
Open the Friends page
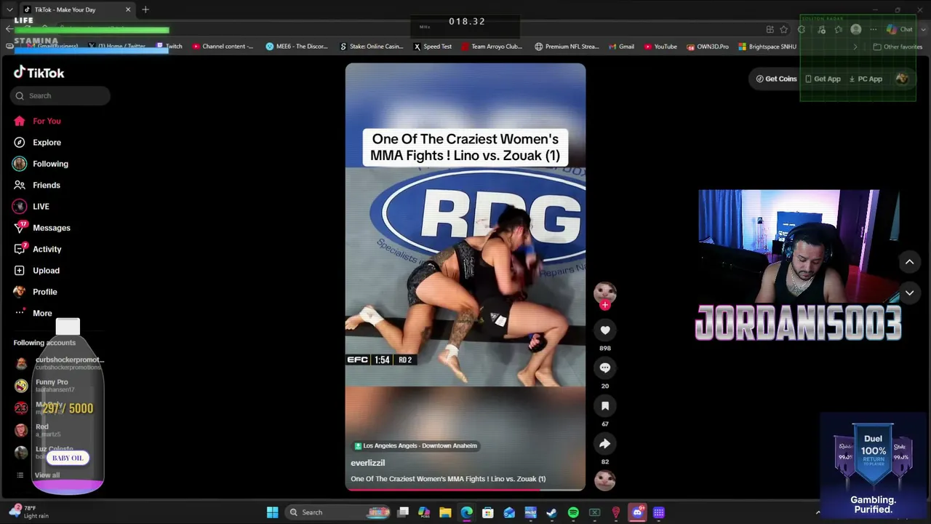37,185
